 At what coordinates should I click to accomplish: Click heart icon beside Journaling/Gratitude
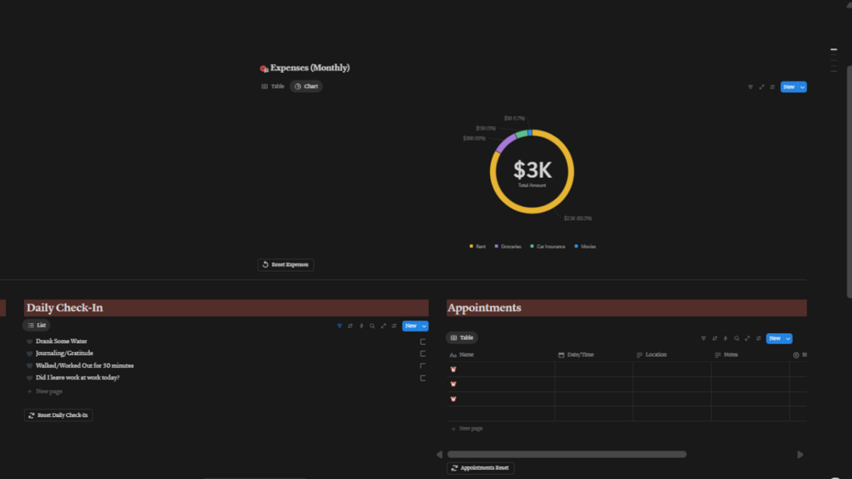pos(30,354)
